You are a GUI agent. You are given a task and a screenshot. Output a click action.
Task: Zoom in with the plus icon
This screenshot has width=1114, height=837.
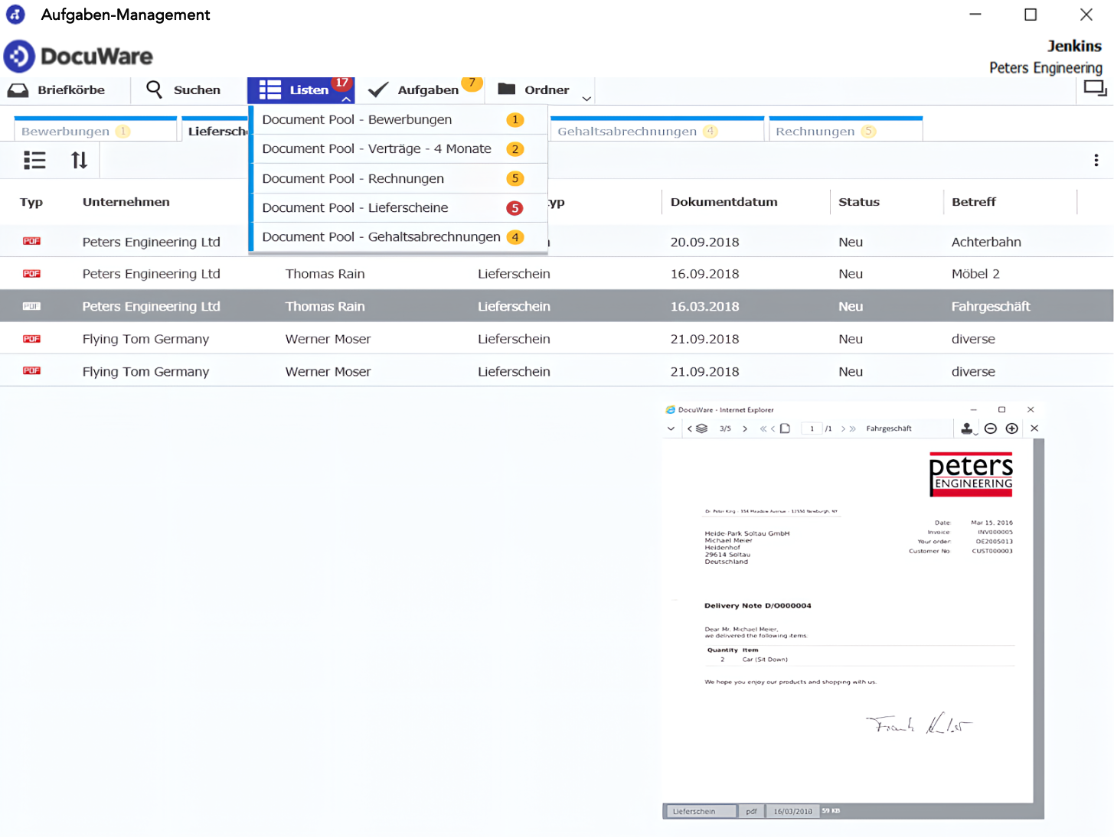pos(1011,428)
